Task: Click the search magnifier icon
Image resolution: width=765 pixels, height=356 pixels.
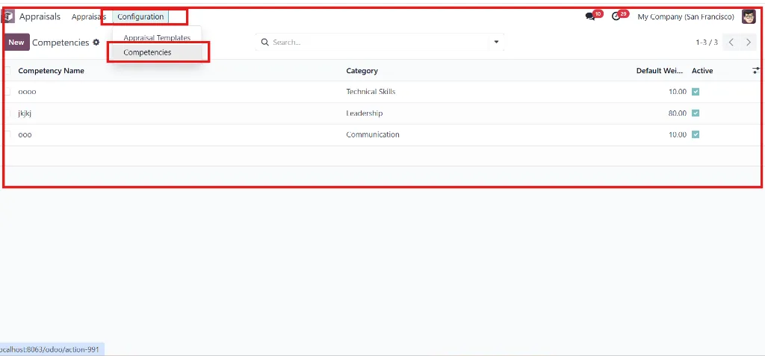Action: pos(265,43)
